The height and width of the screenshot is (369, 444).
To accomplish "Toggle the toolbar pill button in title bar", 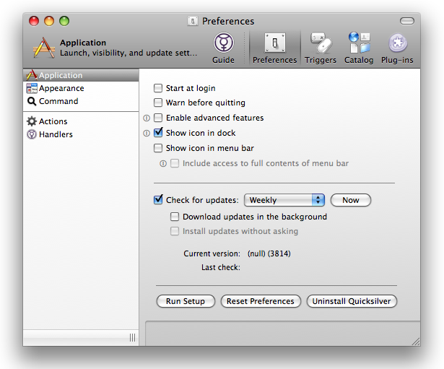I will click(407, 21).
